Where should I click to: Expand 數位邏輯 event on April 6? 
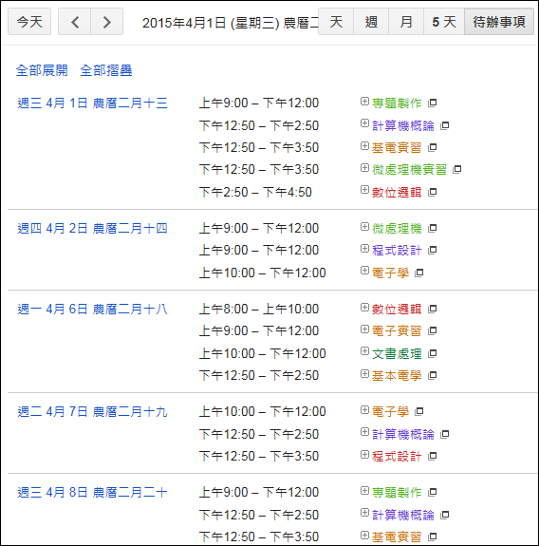[x=364, y=307]
